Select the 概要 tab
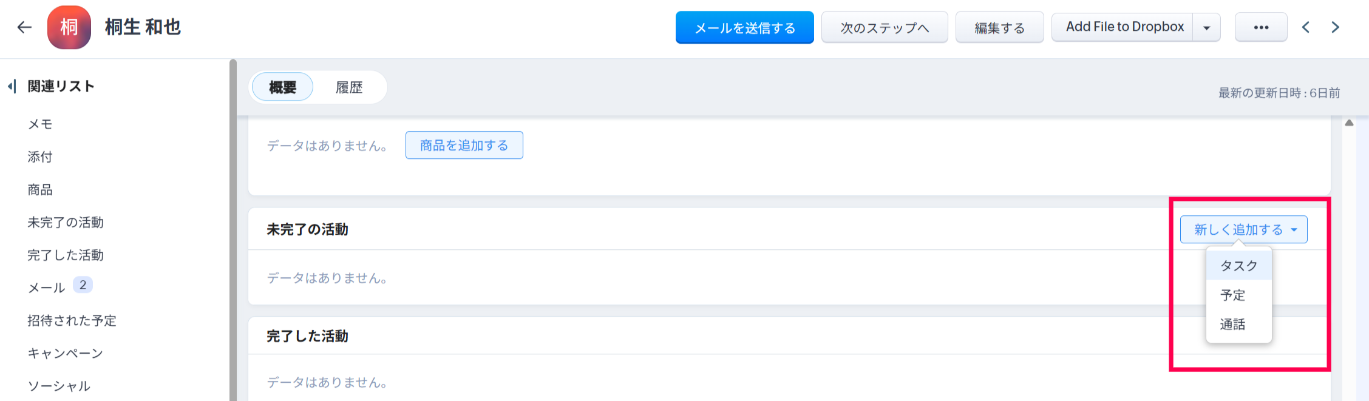 pos(282,87)
